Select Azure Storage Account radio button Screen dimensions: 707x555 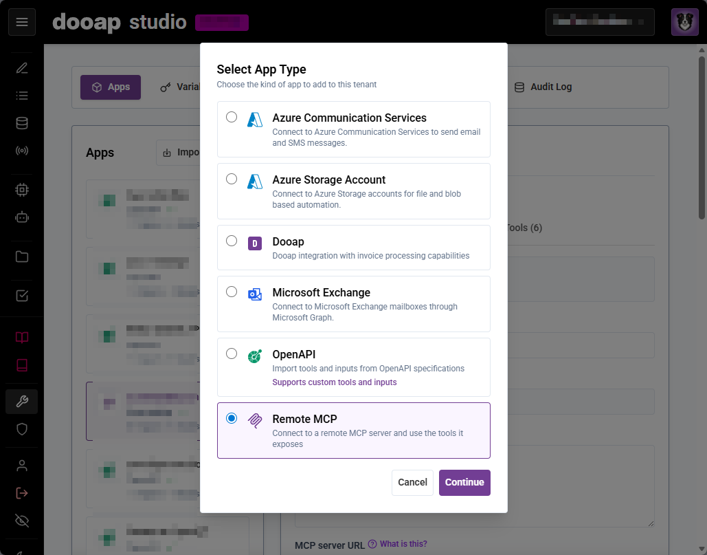tap(232, 179)
